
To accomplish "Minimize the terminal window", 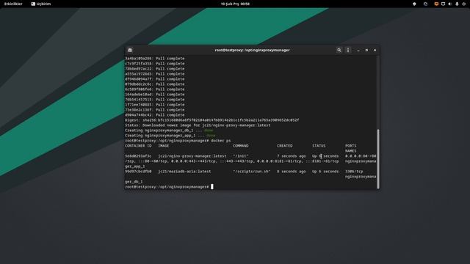I will click(x=358, y=51).
